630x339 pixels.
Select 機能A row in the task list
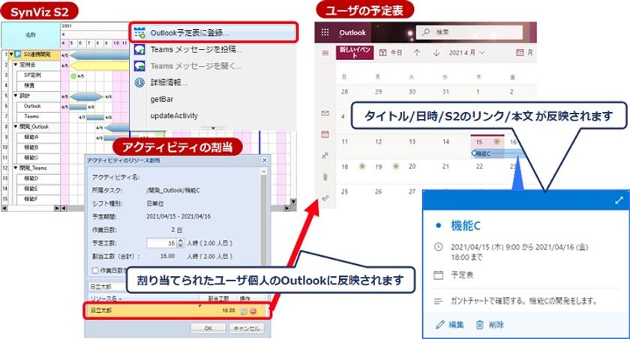coord(32,137)
